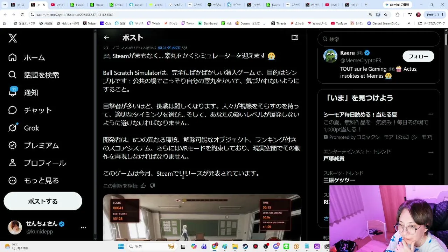Click the address bar URL
This screenshot has width=448, height=252.
click(75, 15)
